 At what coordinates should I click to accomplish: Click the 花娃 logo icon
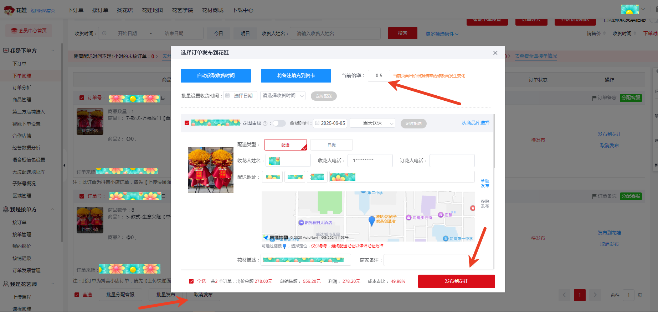click(x=9, y=10)
